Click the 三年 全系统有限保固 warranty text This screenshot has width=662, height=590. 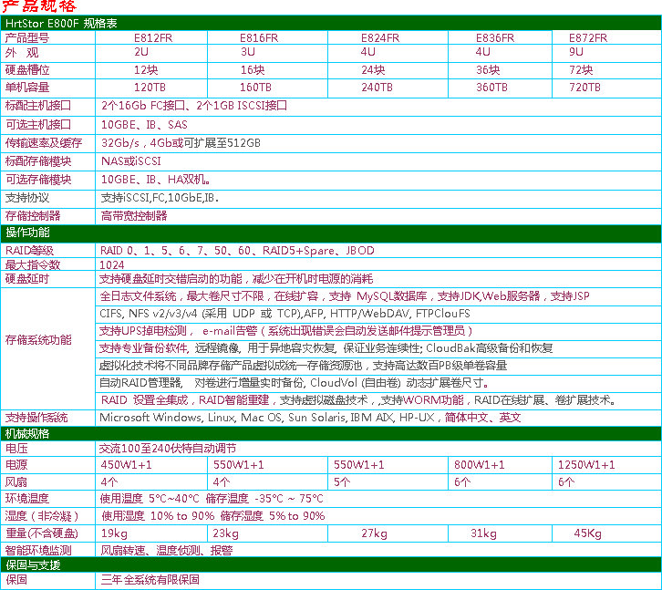[150, 580]
